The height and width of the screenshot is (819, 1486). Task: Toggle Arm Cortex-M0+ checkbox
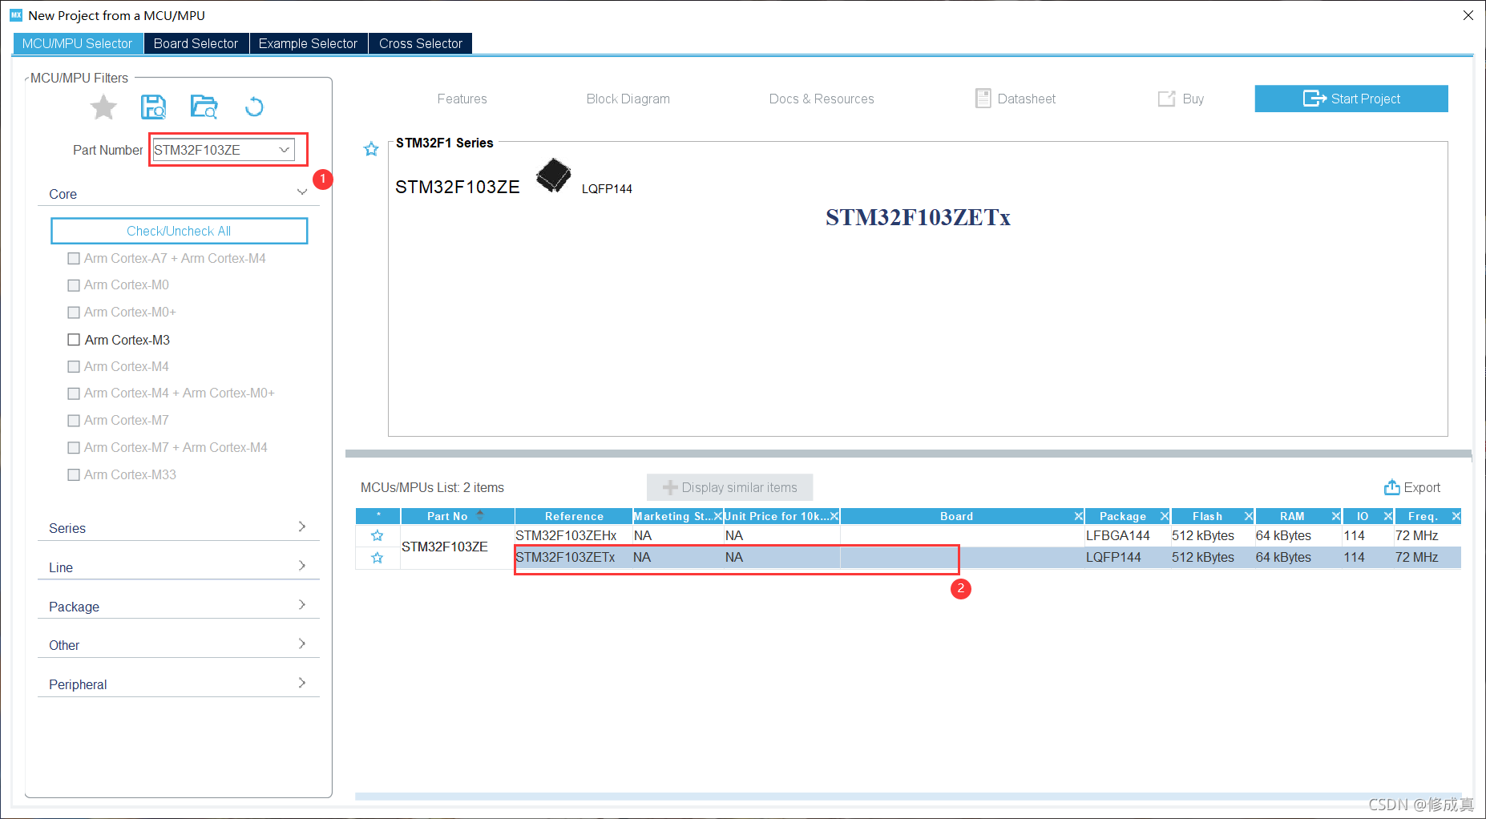tap(74, 313)
